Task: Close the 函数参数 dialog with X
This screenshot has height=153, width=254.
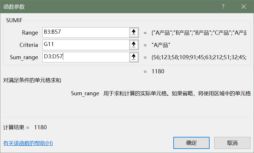Action: [244, 6]
